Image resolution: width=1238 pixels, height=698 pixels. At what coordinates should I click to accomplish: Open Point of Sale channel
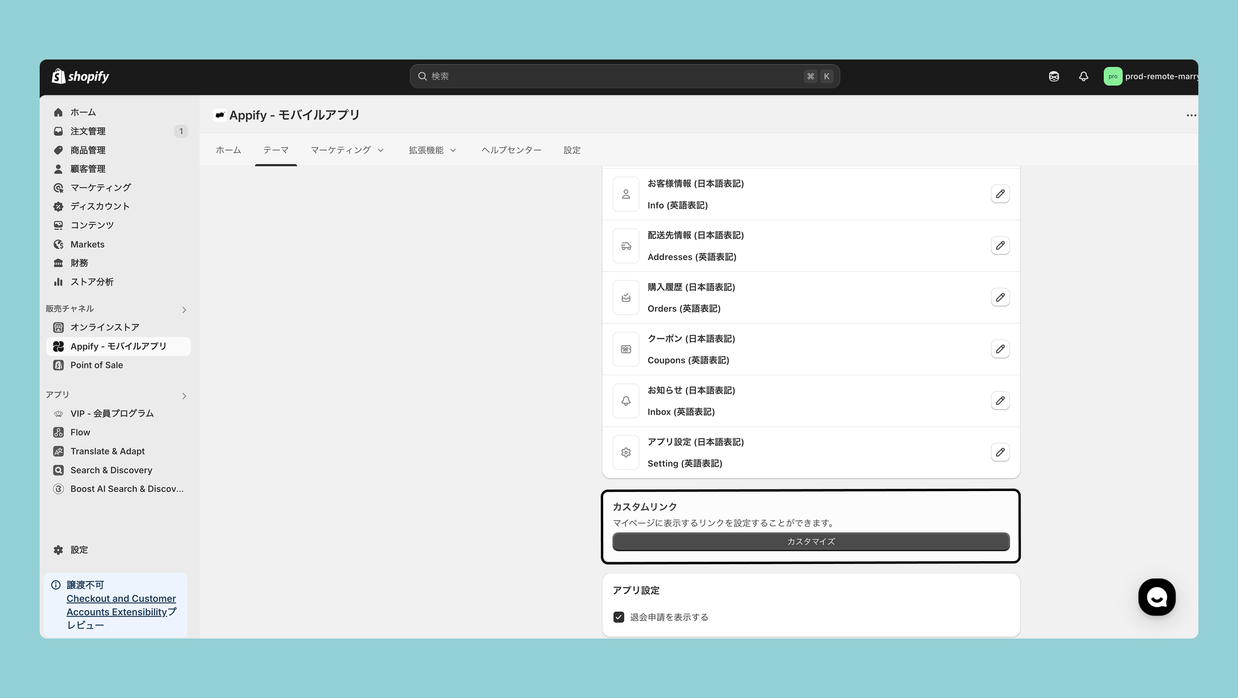point(118,365)
